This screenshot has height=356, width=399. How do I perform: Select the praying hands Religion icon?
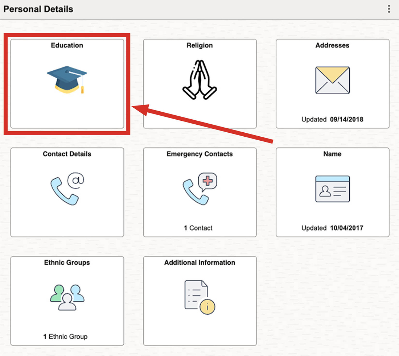pyautogui.click(x=199, y=79)
